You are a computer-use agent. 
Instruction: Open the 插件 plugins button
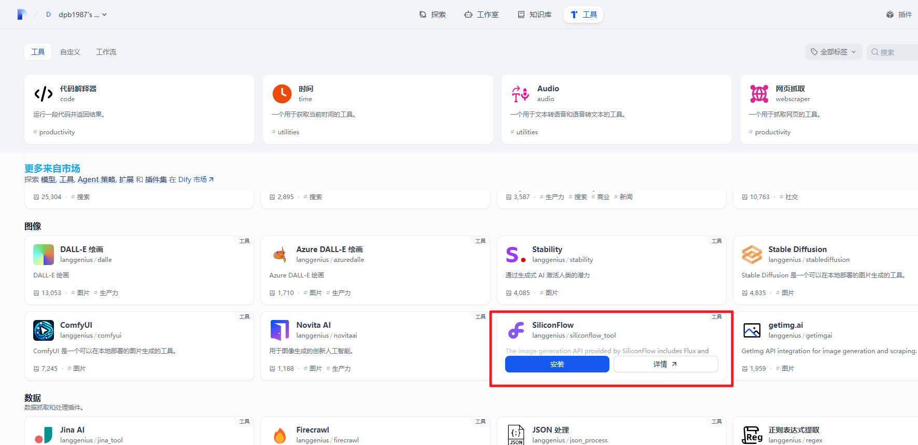[899, 15]
